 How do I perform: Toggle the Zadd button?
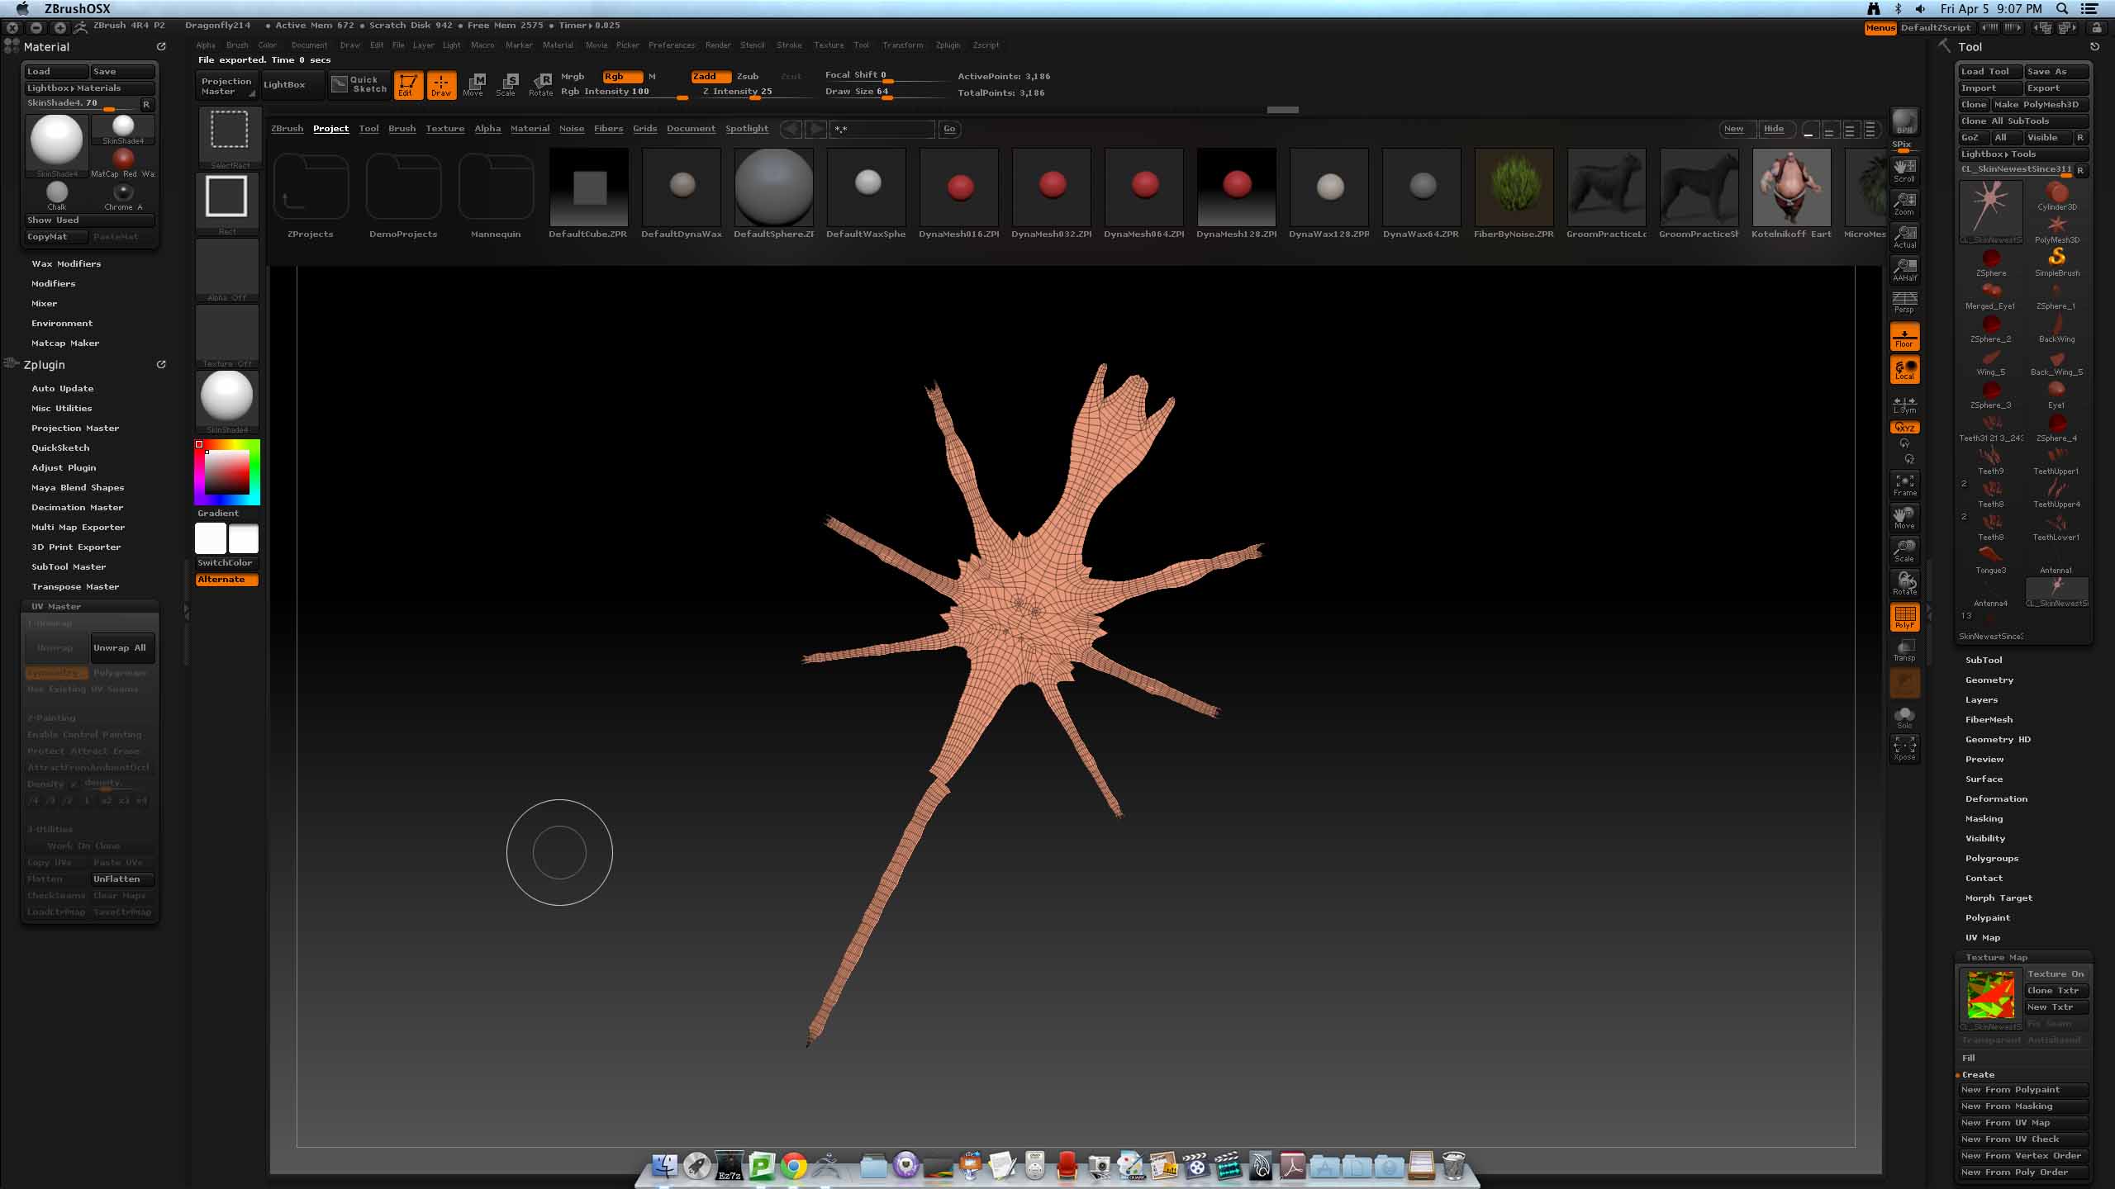point(709,76)
